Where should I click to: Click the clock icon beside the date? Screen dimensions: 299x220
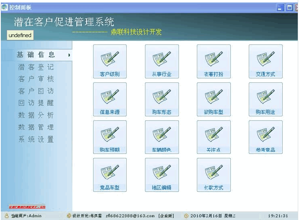[x=186, y=216]
